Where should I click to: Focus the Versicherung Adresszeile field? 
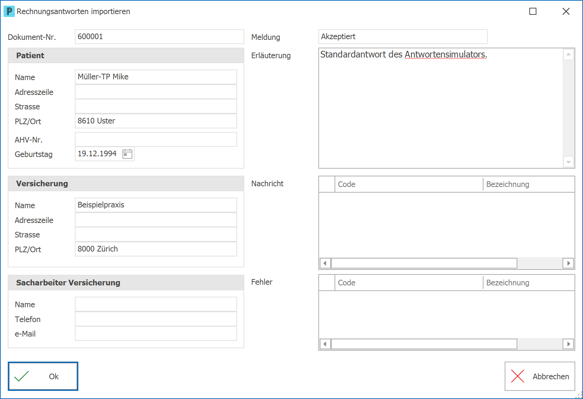tap(156, 220)
